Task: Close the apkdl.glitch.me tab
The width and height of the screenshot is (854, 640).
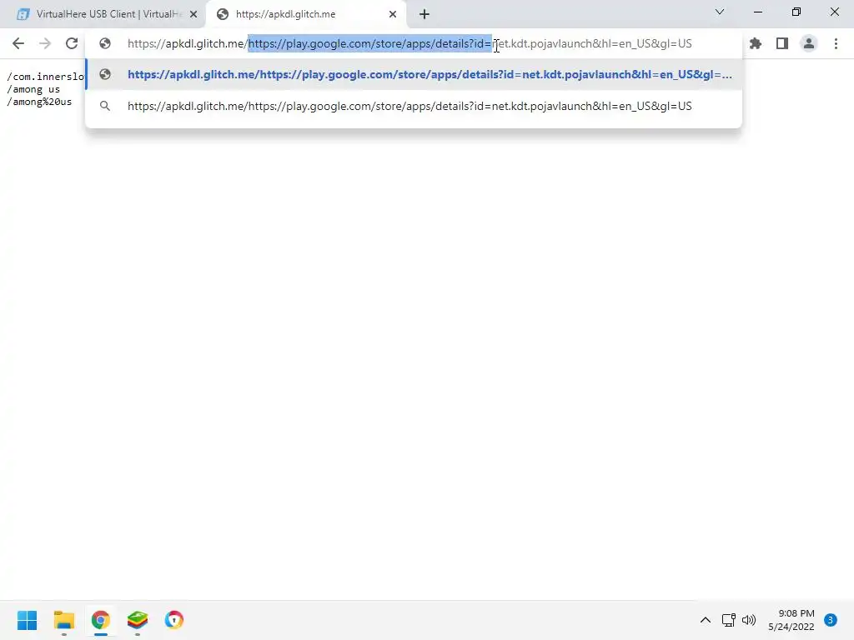Action: tap(393, 14)
